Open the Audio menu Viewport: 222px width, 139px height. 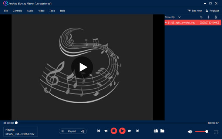point(30,11)
